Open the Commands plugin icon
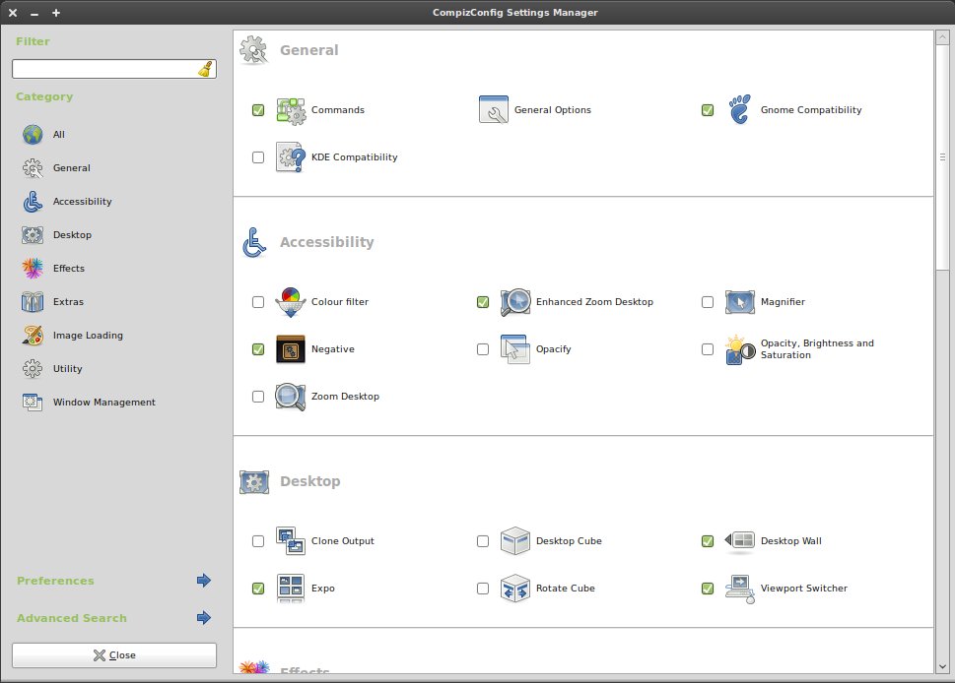 (291, 110)
